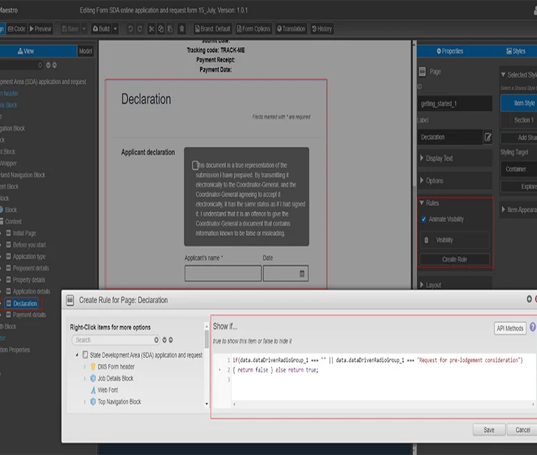Click the Save button in the rule dialog
The image size is (537, 455).
pyautogui.click(x=489, y=430)
